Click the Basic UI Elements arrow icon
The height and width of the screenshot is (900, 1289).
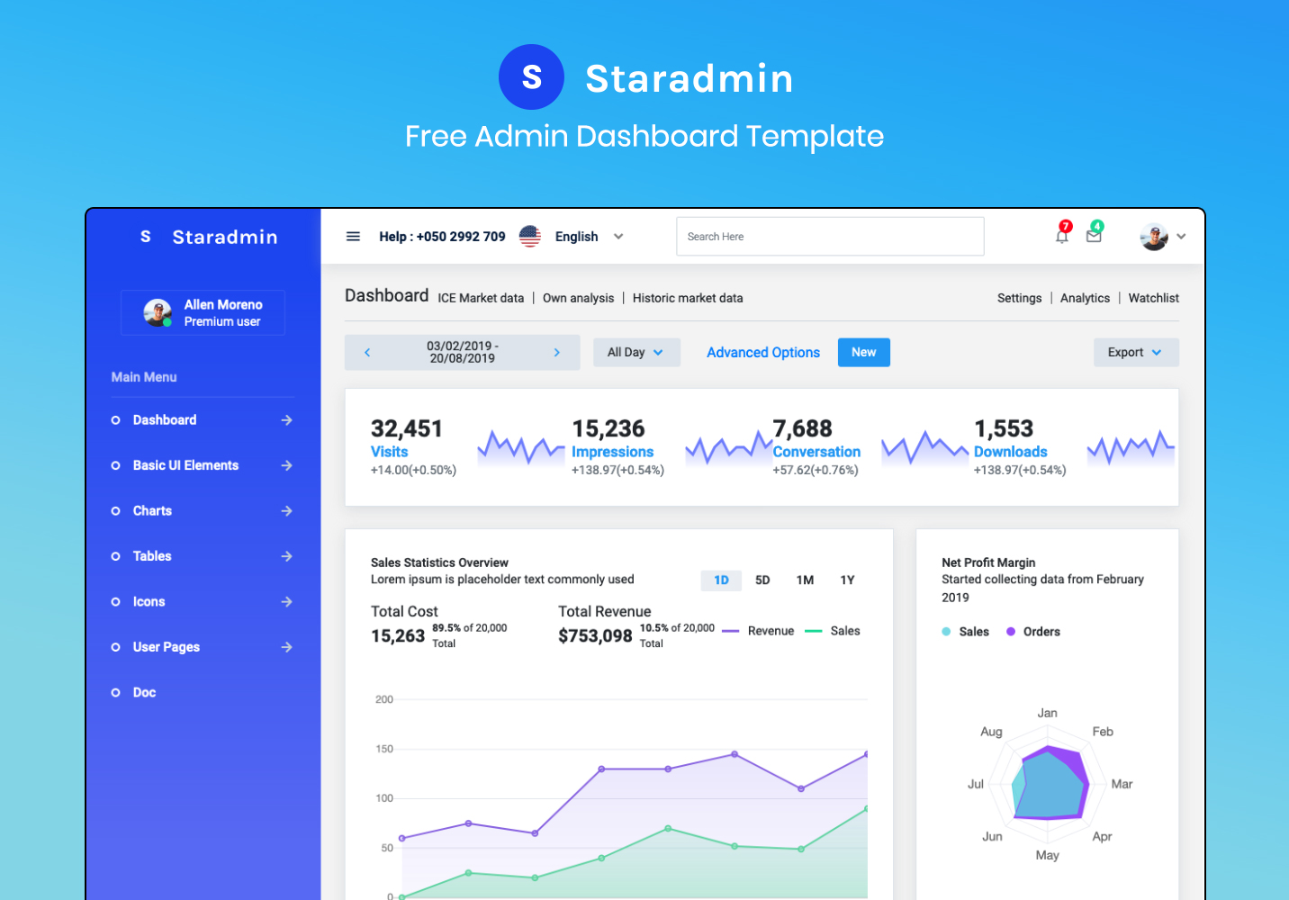pos(286,465)
